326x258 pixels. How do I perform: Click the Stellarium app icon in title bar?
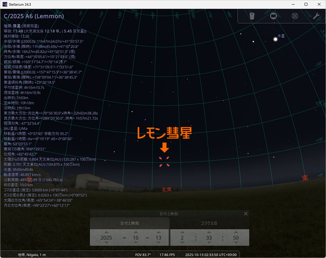click(5, 4)
